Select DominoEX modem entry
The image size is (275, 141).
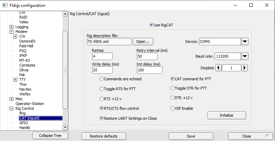pyautogui.click(x=27, y=41)
